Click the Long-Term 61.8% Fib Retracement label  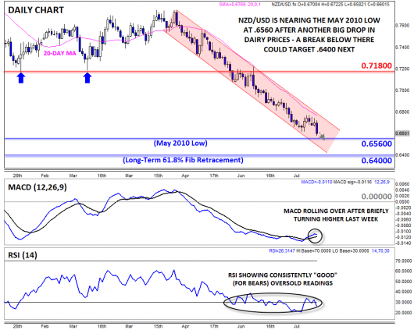coord(183,160)
